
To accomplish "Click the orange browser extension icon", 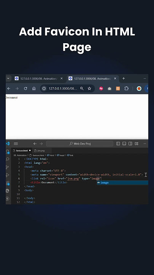I will tap(118, 89).
